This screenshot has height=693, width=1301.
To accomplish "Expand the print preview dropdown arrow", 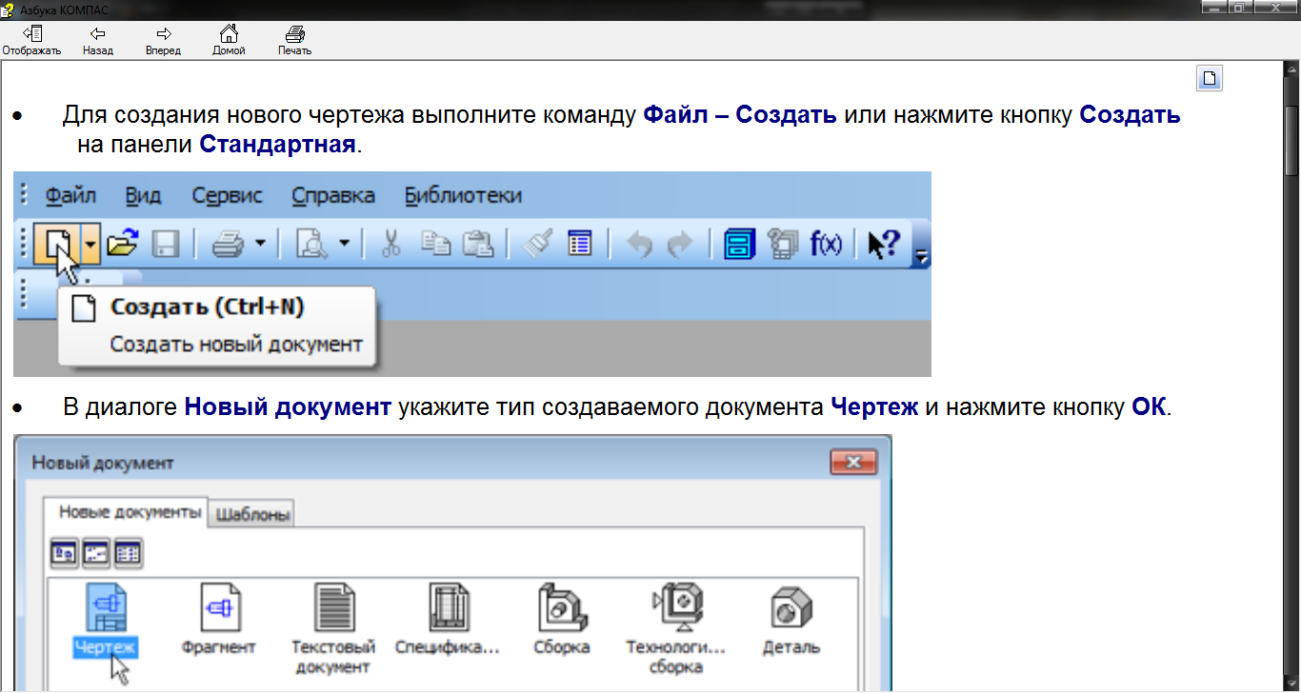I will (344, 245).
